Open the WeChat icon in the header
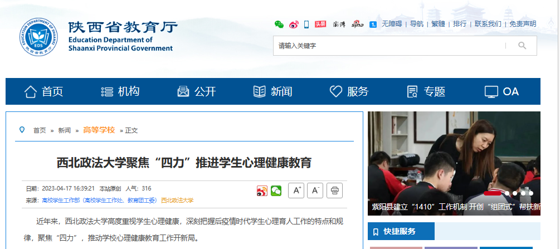The height and width of the screenshot is (249, 560). [279, 25]
